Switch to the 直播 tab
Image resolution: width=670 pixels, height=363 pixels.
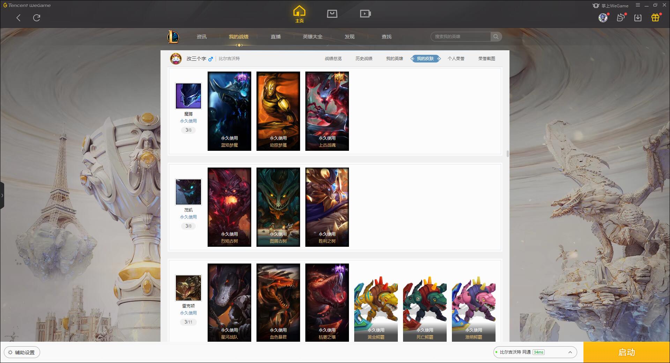click(276, 37)
